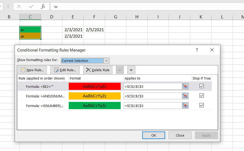The height and width of the screenshot is (151, 244).
Task: Click first row cell 2/3/2021 in column E
Action: coord(73,30)
